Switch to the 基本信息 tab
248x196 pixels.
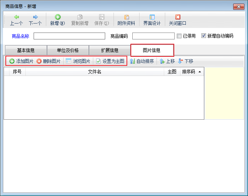26,50
